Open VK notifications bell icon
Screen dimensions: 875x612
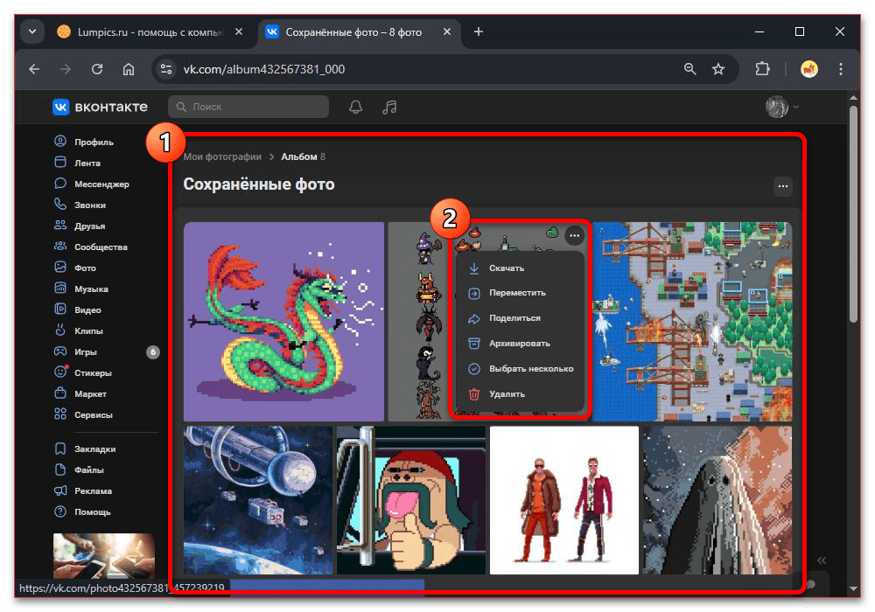[355, 107]
